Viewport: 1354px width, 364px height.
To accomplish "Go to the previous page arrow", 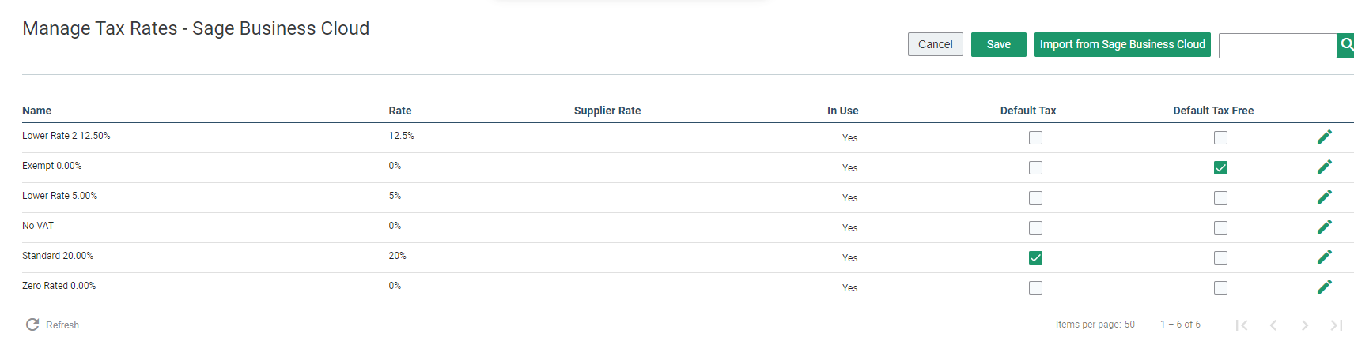I will click(1273, 325).
